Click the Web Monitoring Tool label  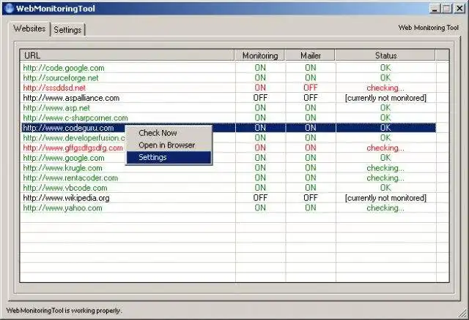point(428,28)
